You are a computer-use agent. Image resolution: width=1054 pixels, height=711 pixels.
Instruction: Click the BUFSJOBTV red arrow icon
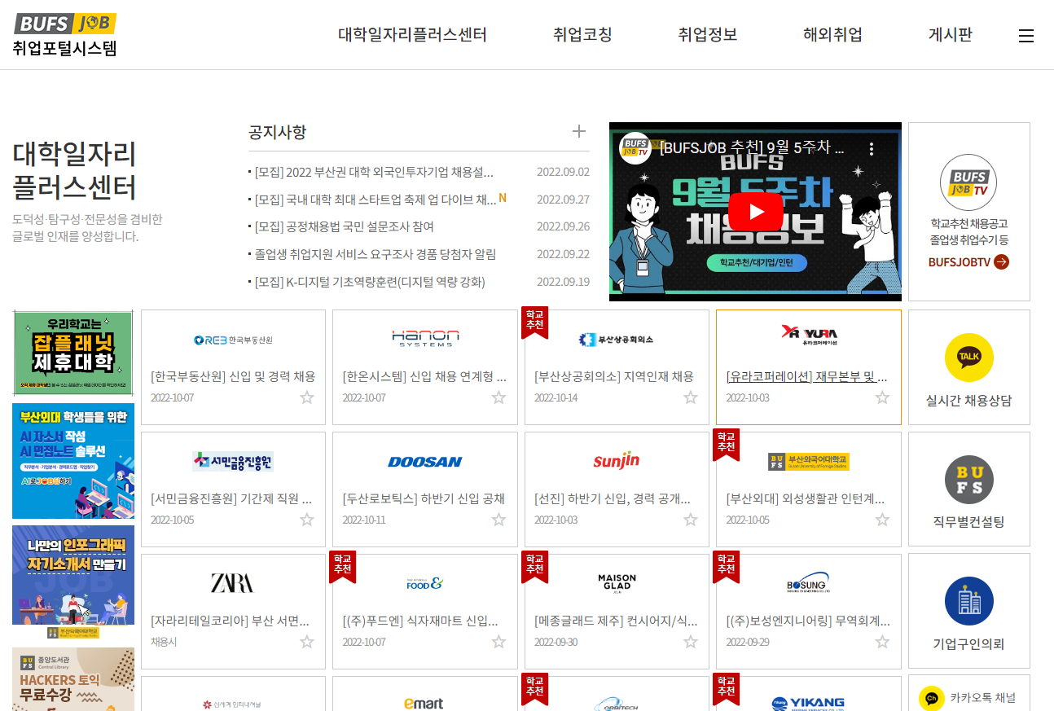coord(1001,262)
